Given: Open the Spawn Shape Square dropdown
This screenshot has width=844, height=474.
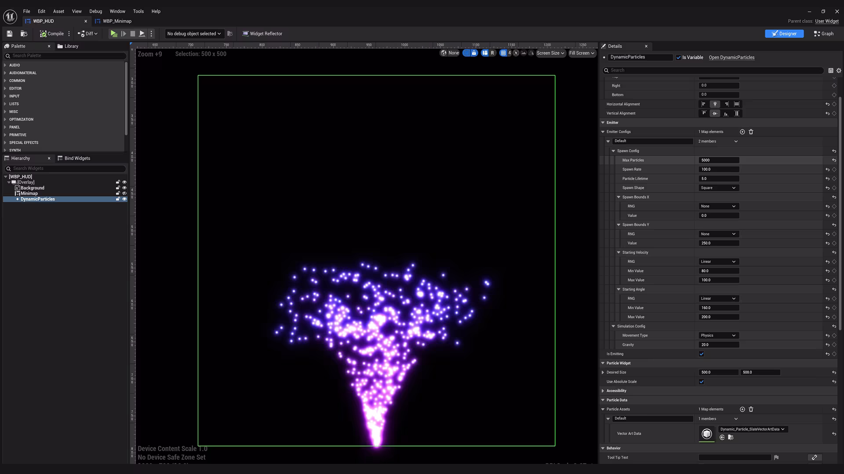Looking at the screenshot, I should 718,188.
